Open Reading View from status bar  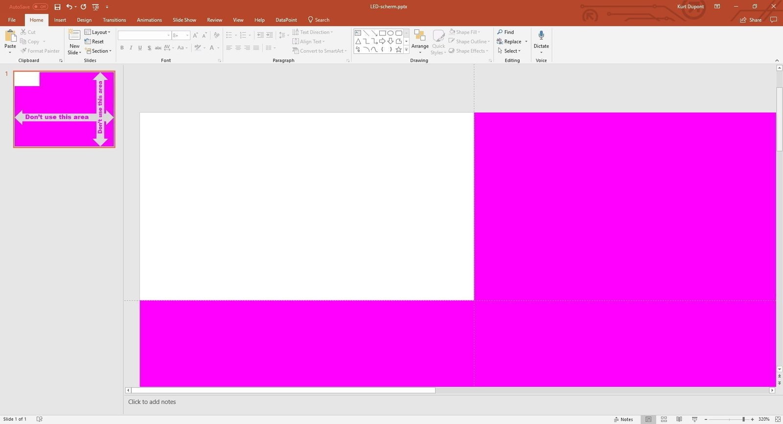click(x=679, y=419)
